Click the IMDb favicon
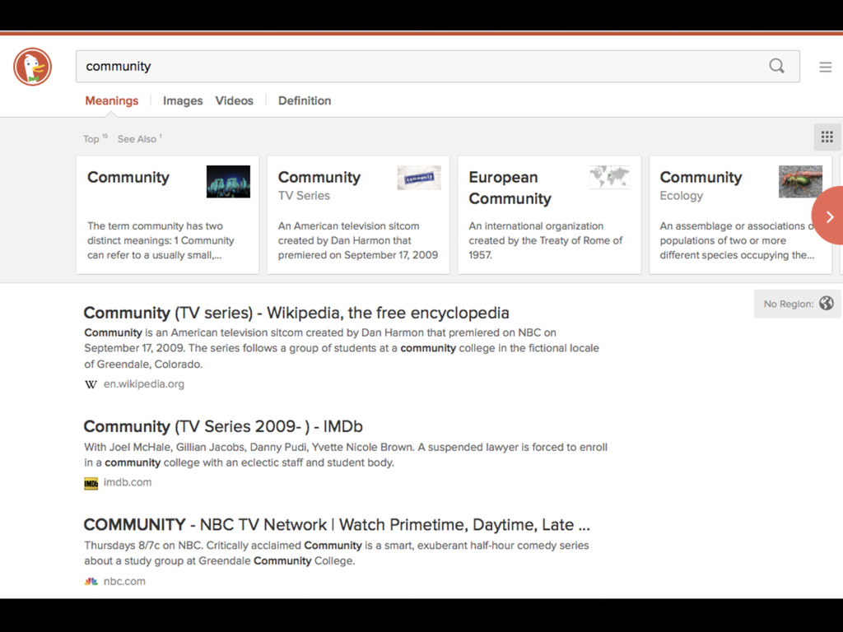 click(x=91, y=483)
